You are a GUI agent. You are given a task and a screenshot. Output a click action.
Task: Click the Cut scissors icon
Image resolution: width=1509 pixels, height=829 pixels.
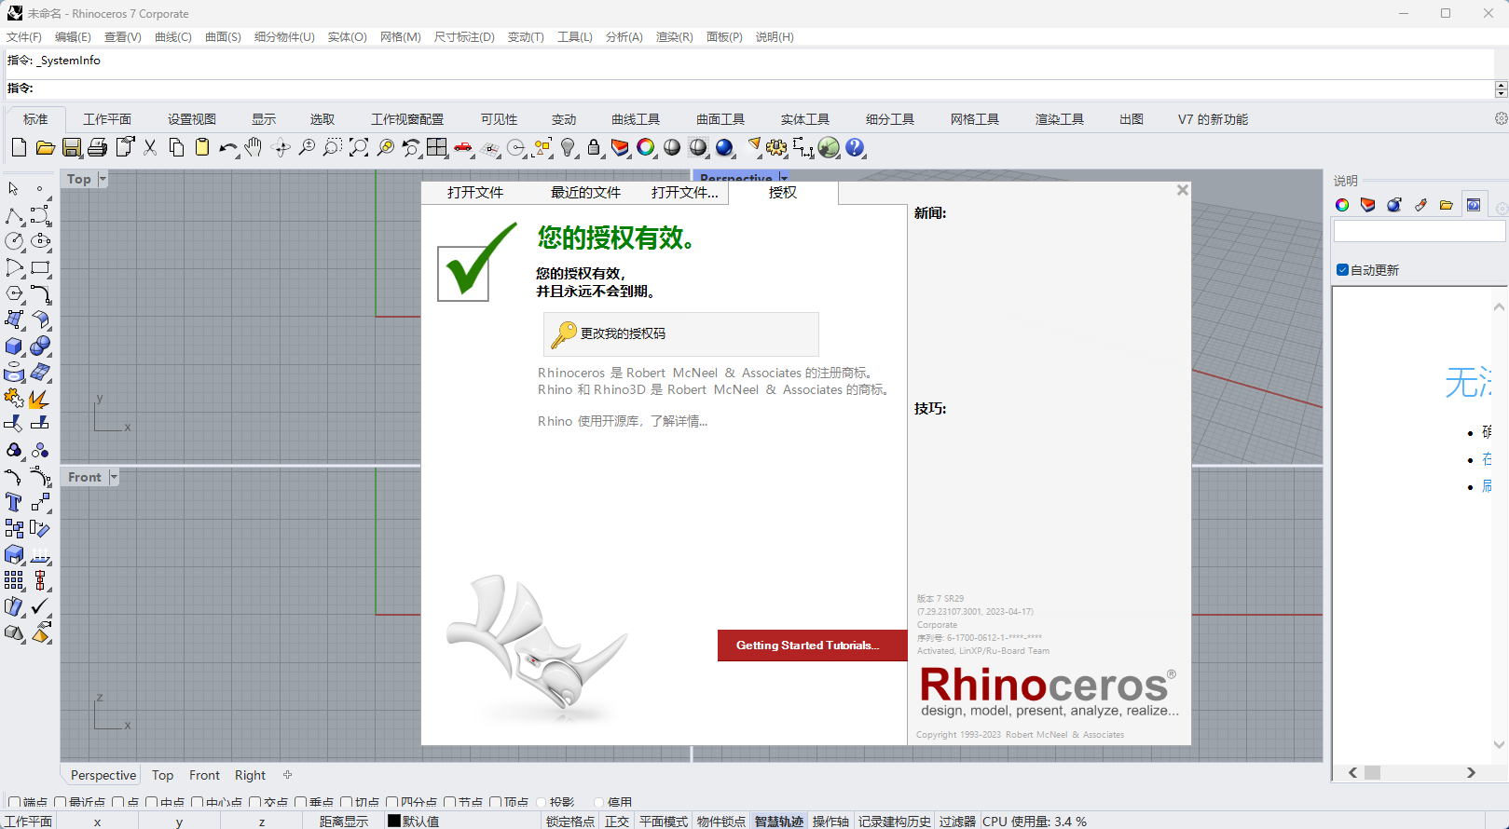click(150, 147)
